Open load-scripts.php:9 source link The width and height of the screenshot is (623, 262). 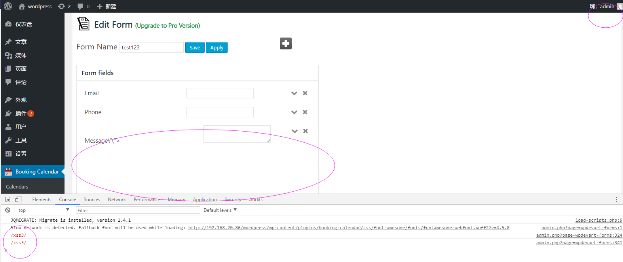click(599, 221)
